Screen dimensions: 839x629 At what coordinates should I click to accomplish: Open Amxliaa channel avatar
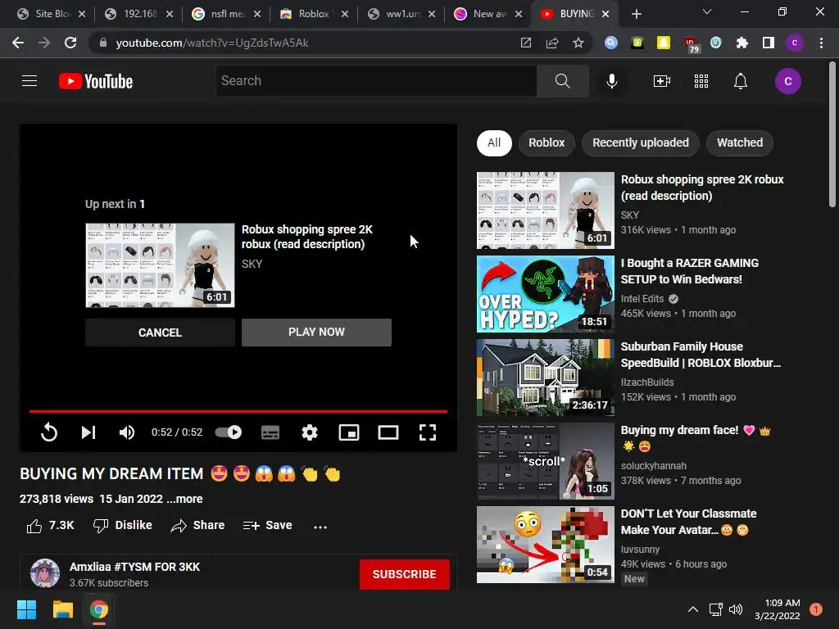pyautogui.click(x=45, y=573)
